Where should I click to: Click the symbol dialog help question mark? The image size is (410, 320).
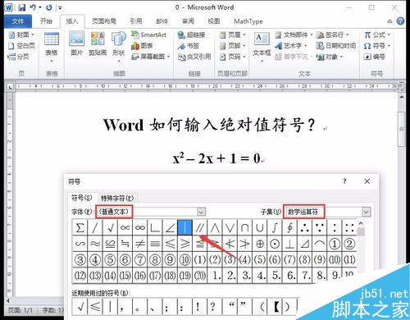[x=344, y=181]
